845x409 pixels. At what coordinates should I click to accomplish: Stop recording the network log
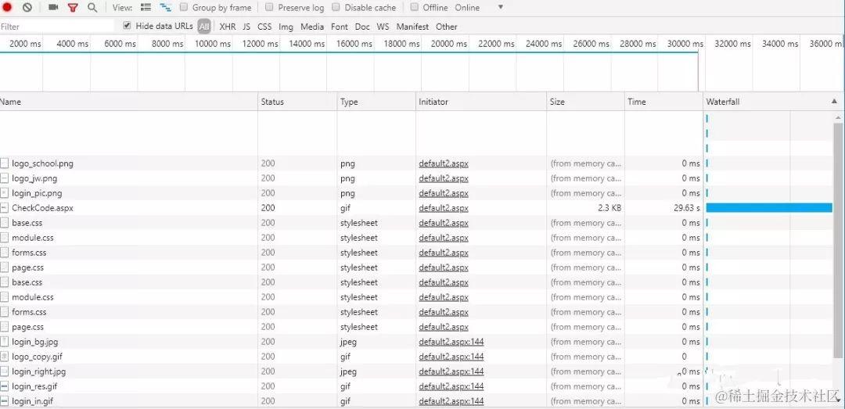pyautogui.click(x=7, y=8)
